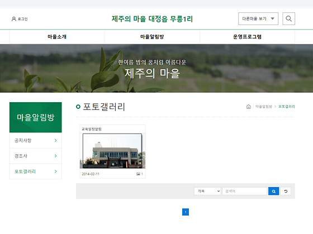The height and width of the screenshot is (234, 313).
Task: Select 경조사 in the sidebar
Action: pyautogui.click(x=36, y=156)
